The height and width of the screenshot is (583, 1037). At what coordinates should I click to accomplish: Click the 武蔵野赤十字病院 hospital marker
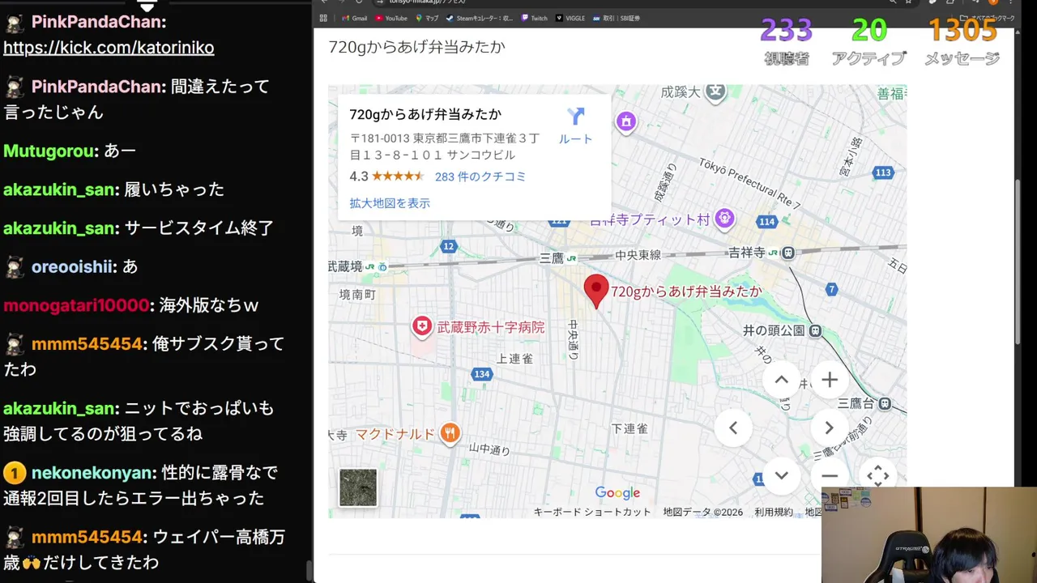(422, 327)
